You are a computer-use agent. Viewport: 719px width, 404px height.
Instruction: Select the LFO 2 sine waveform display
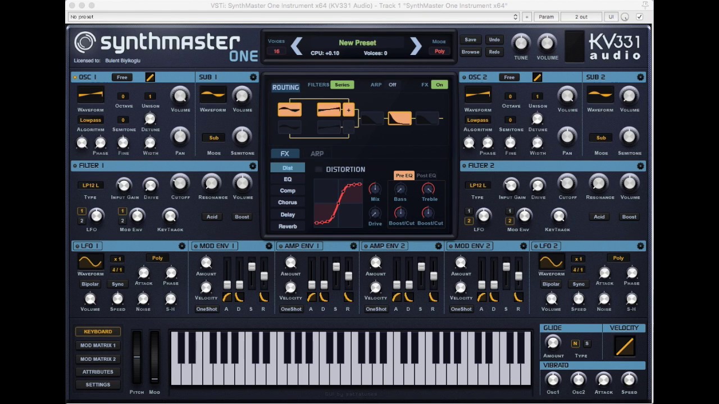551,261
